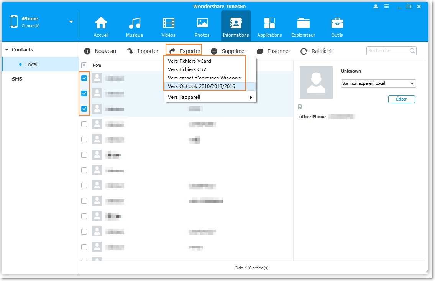Click the blurred 'other Phone' number value
435x281 pixels.
pyautogui.click(x=342, y=117)
